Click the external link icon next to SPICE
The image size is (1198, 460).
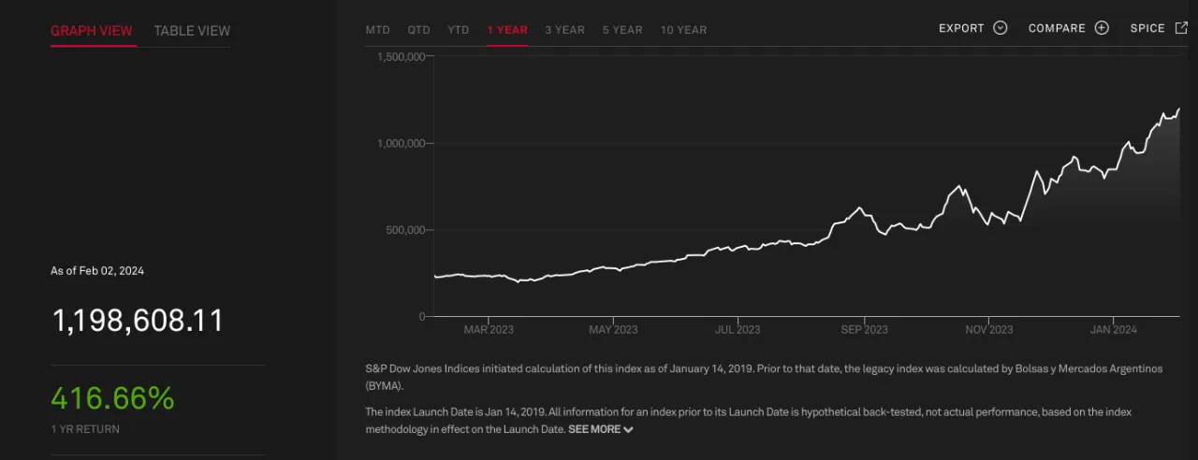[1181, 28]
